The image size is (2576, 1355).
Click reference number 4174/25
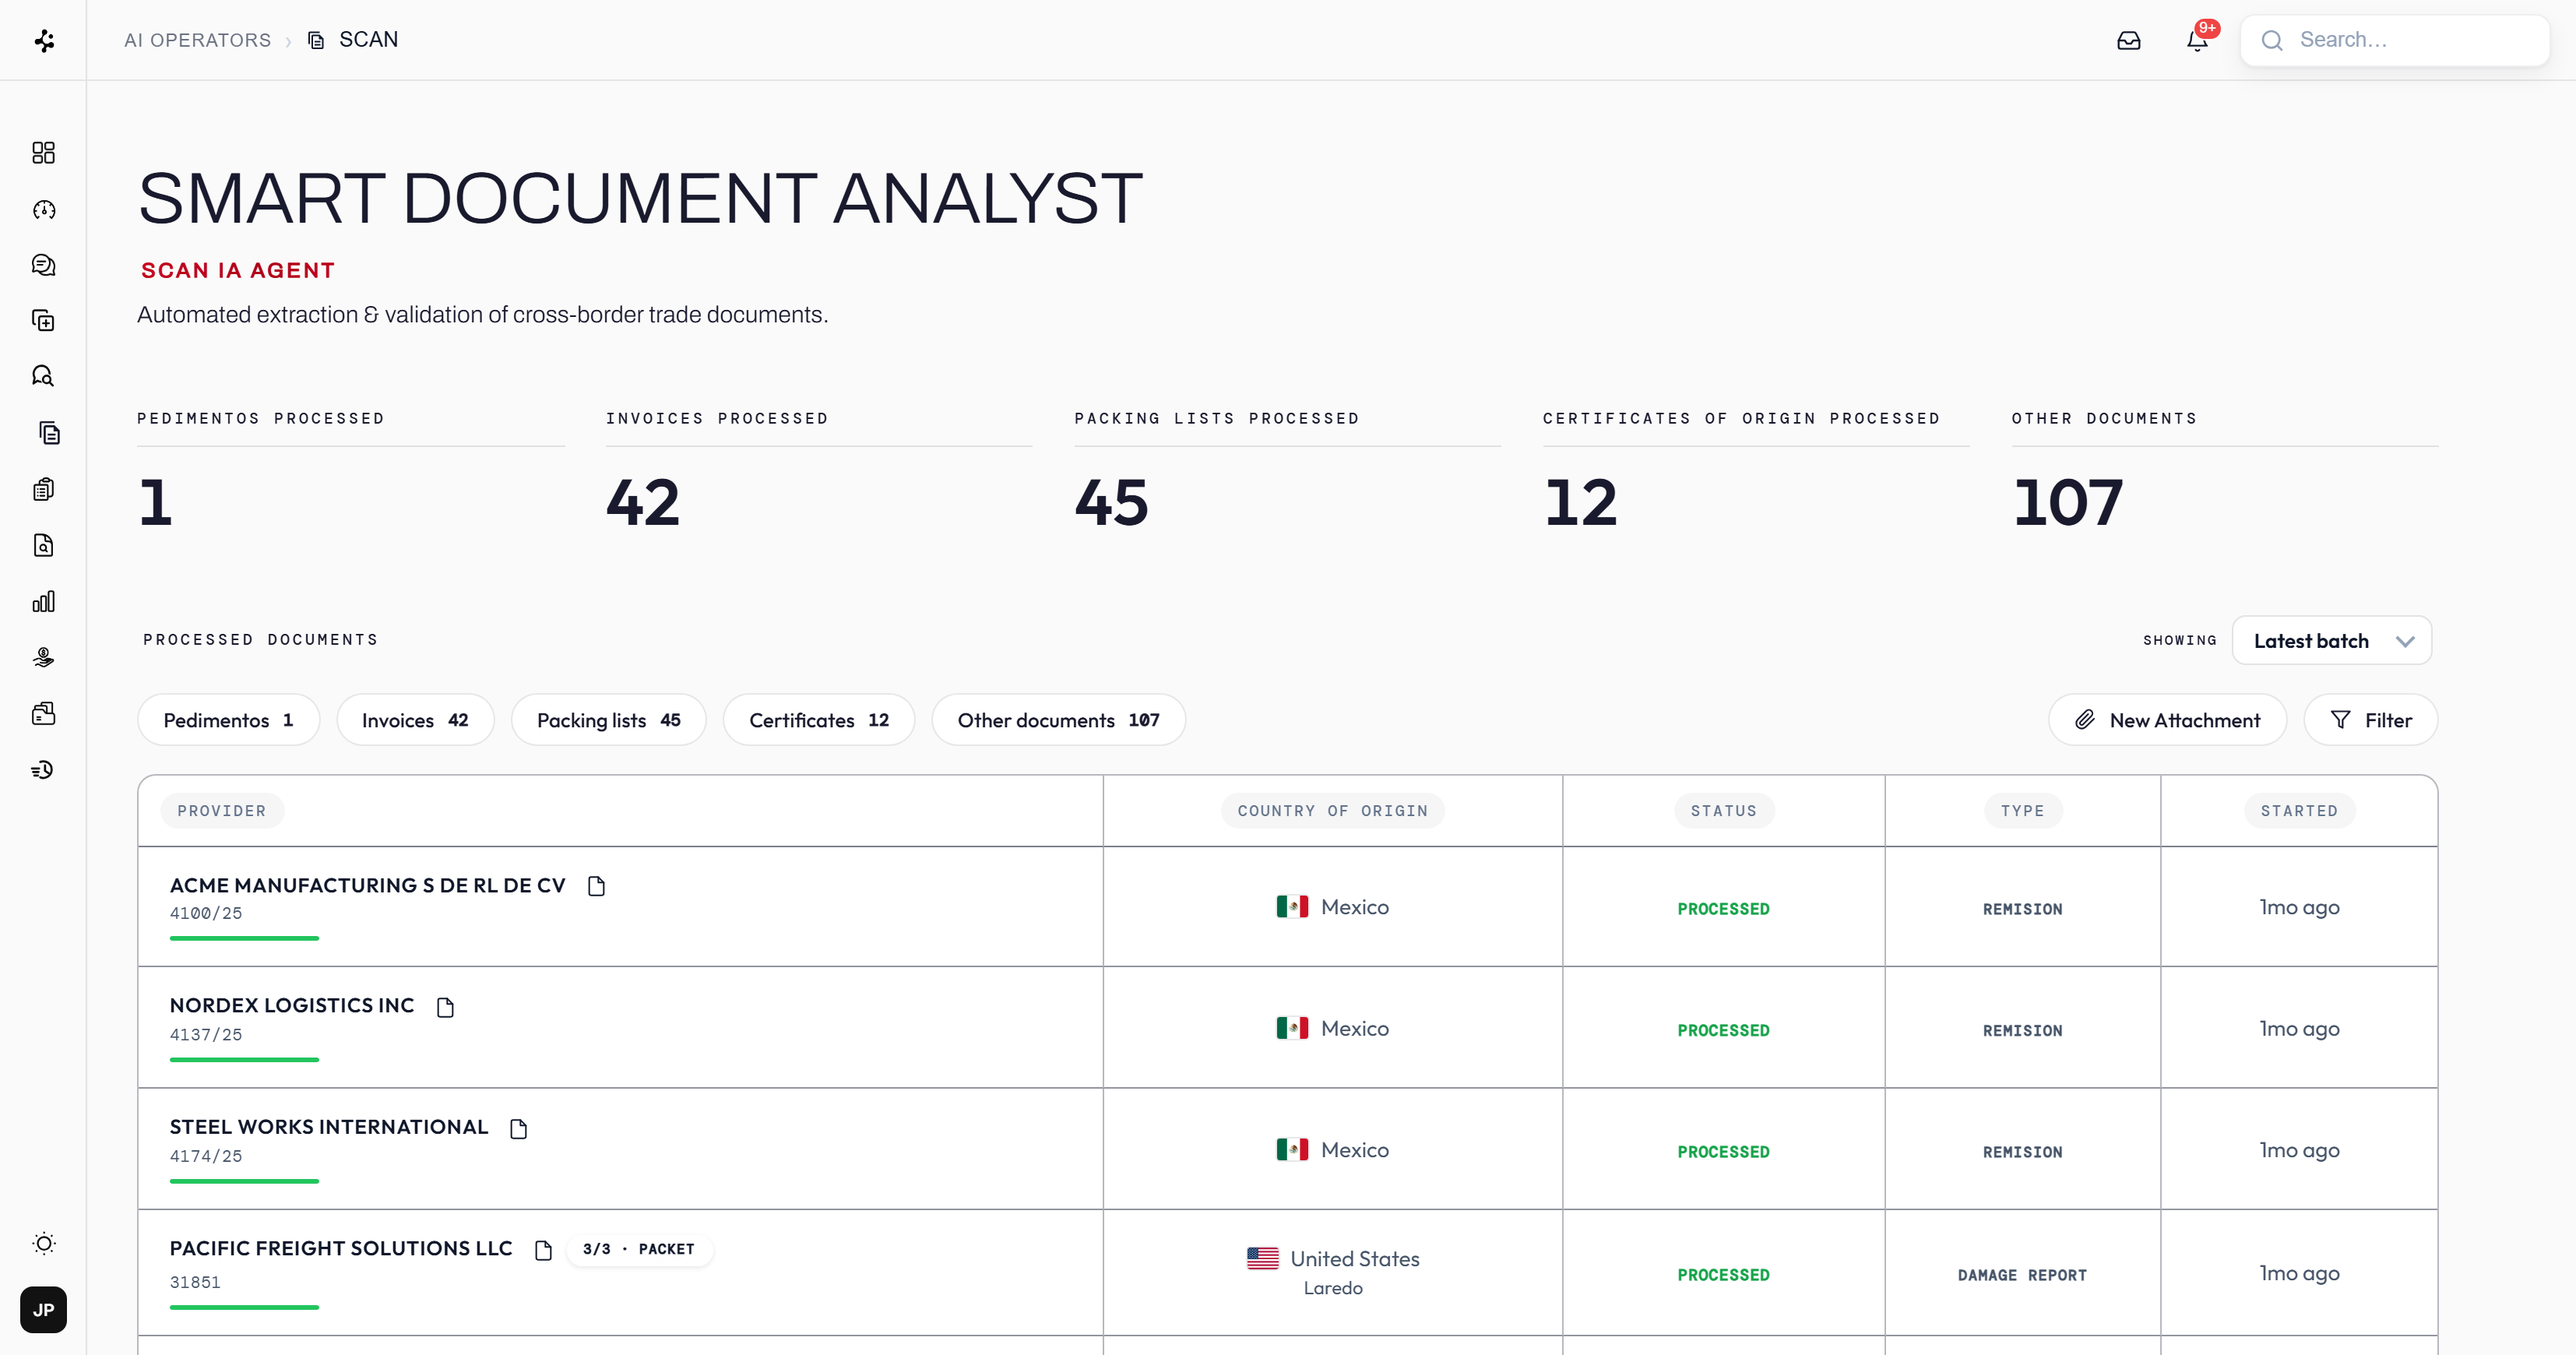[206, 1155]
